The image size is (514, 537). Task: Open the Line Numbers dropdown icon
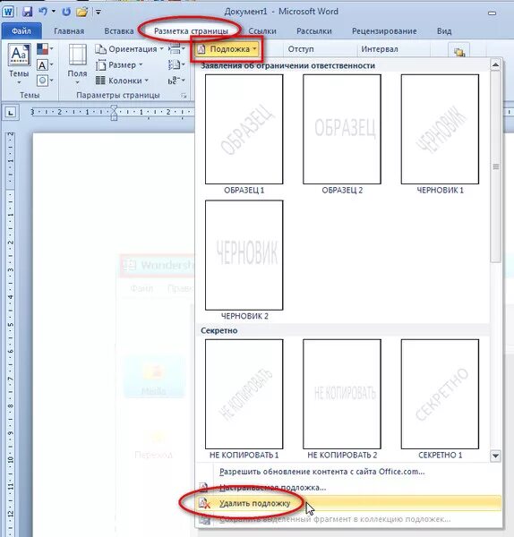pyautogui.click(x=176, y=64)
